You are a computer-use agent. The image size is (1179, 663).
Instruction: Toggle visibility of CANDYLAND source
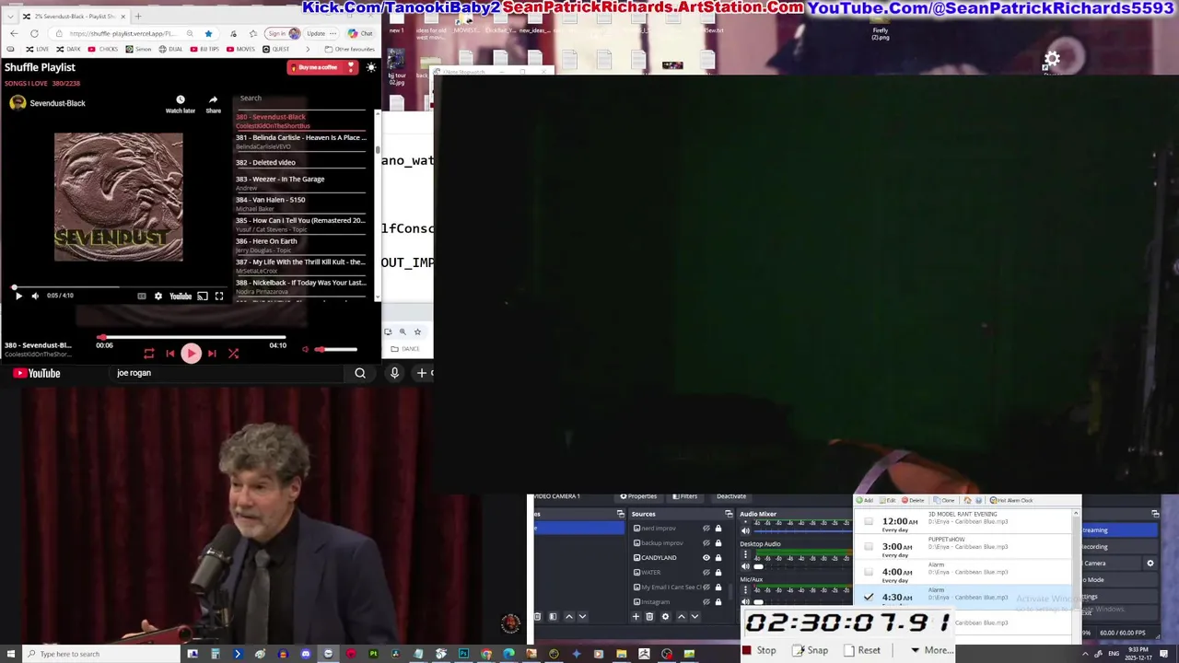pos(706,558)
